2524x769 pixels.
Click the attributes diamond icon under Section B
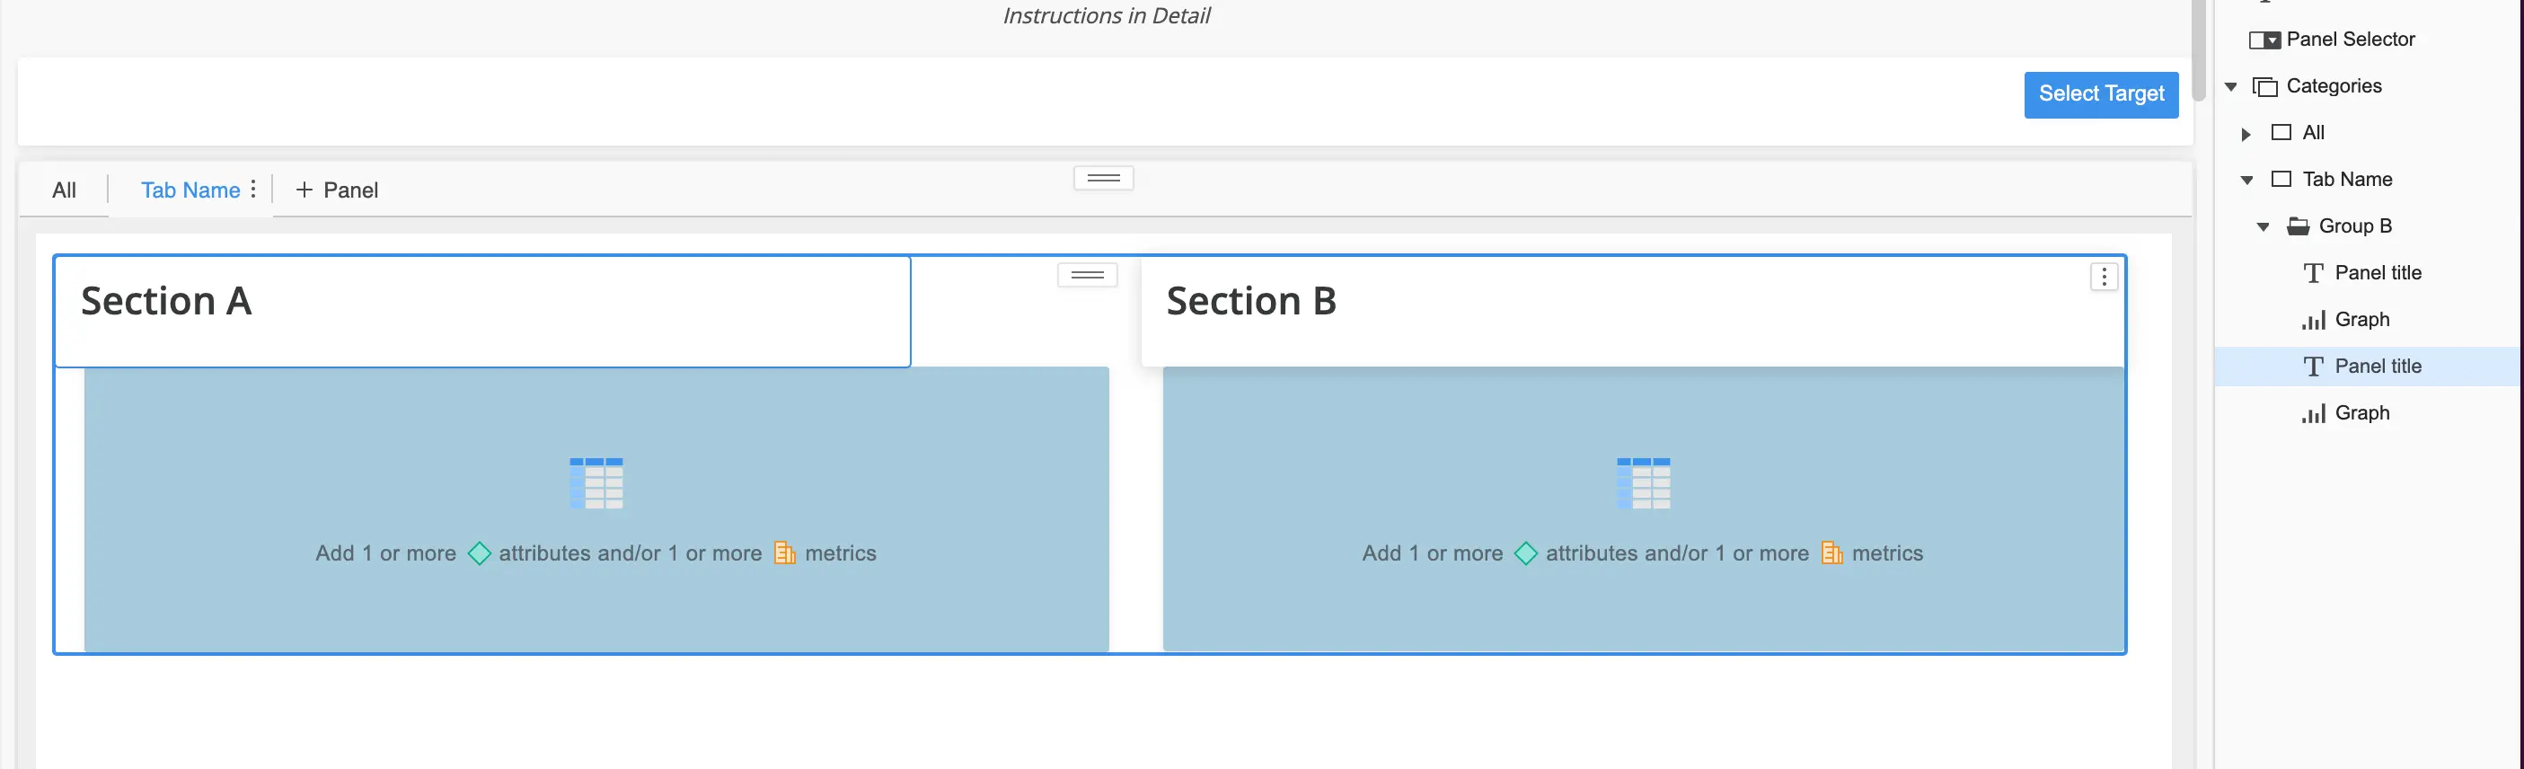point(1525,553)
